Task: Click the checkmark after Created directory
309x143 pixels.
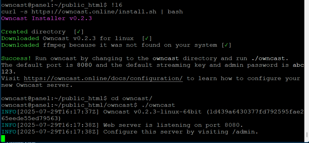Action: (79, 32)
